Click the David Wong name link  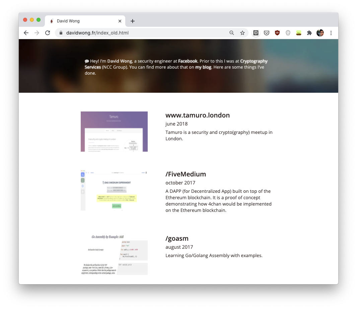click(x=120, y=61)
